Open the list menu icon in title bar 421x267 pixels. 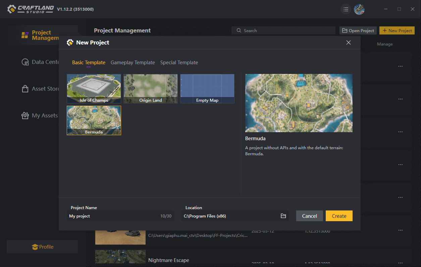tap(346, 9)
